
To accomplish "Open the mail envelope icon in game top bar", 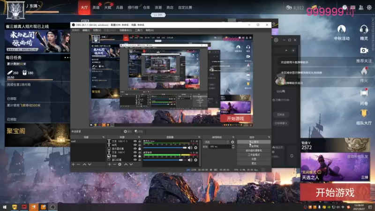I will pyautogui.click(x=353, y=8).
